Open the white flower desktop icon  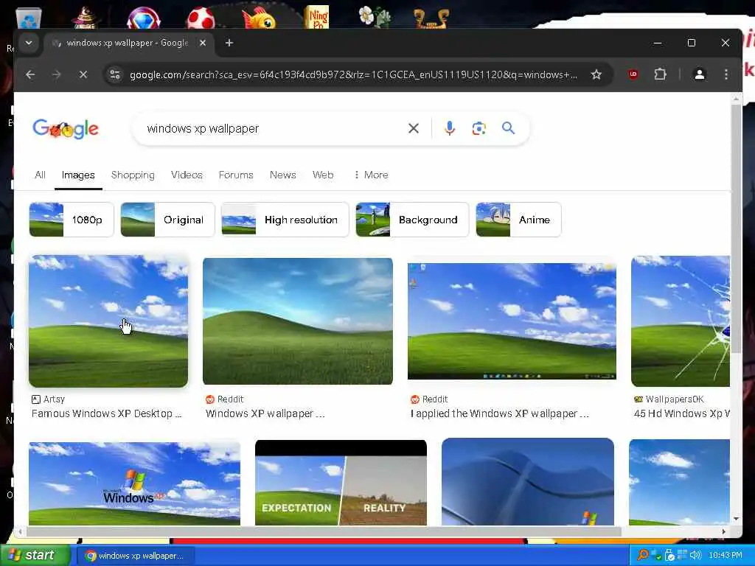click(374, 16)
